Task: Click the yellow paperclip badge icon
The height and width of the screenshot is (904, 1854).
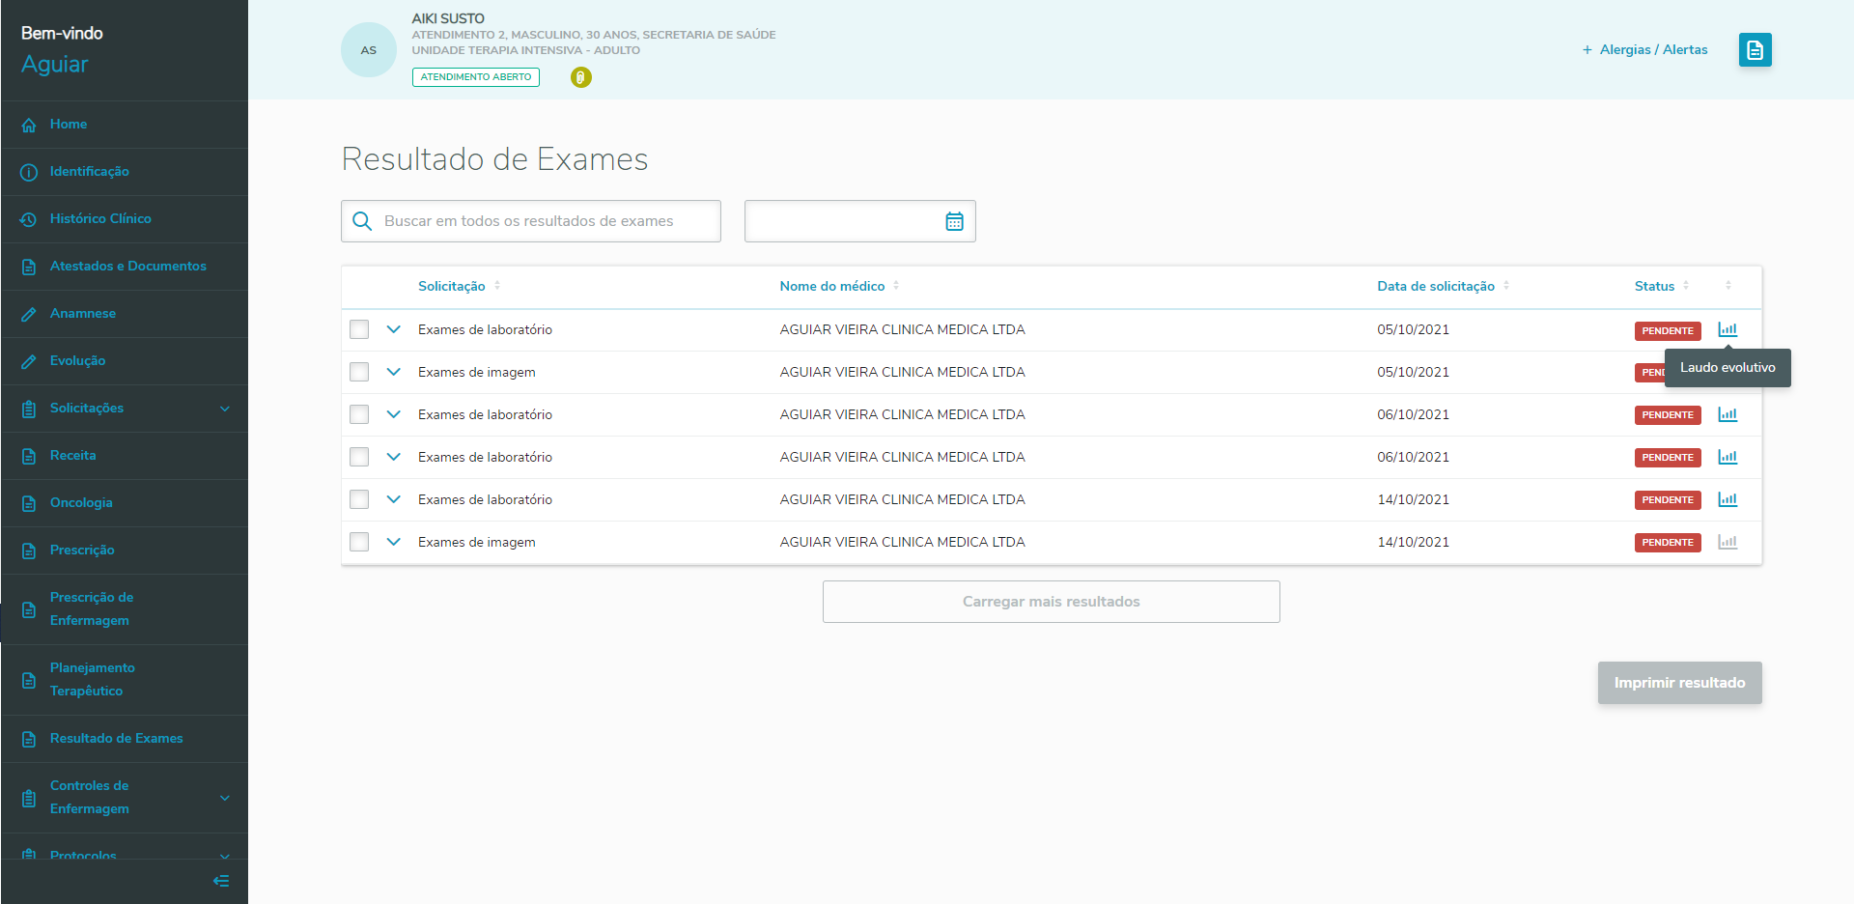Action: pyautogui.click(x=580, y=77)
